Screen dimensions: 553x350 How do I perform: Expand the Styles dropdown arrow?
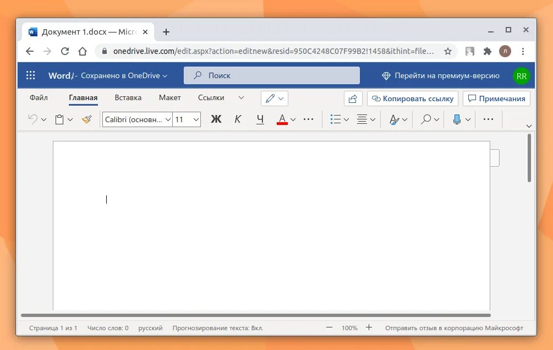point(404,119)
